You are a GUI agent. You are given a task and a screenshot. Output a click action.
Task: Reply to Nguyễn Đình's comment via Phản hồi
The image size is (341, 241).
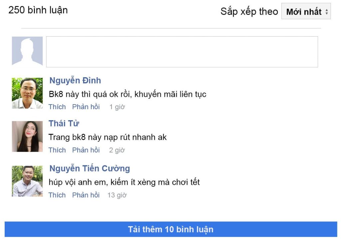pyautogui.click(x=86, y=107)
